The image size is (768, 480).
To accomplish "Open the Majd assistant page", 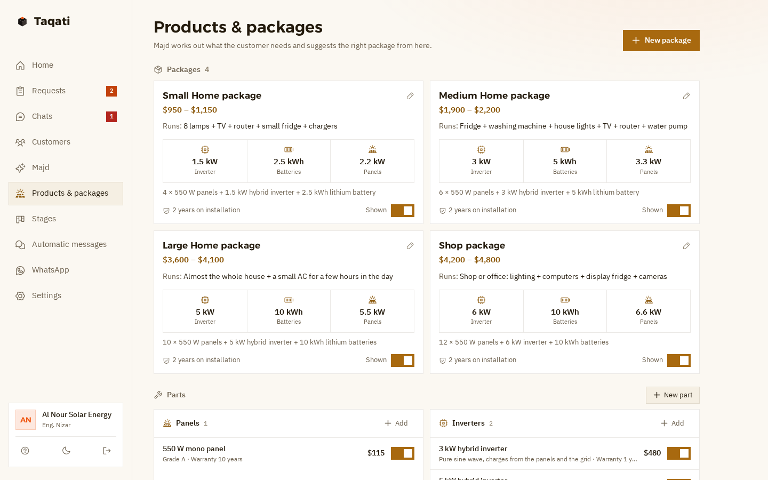I will (x=66, y=167).
